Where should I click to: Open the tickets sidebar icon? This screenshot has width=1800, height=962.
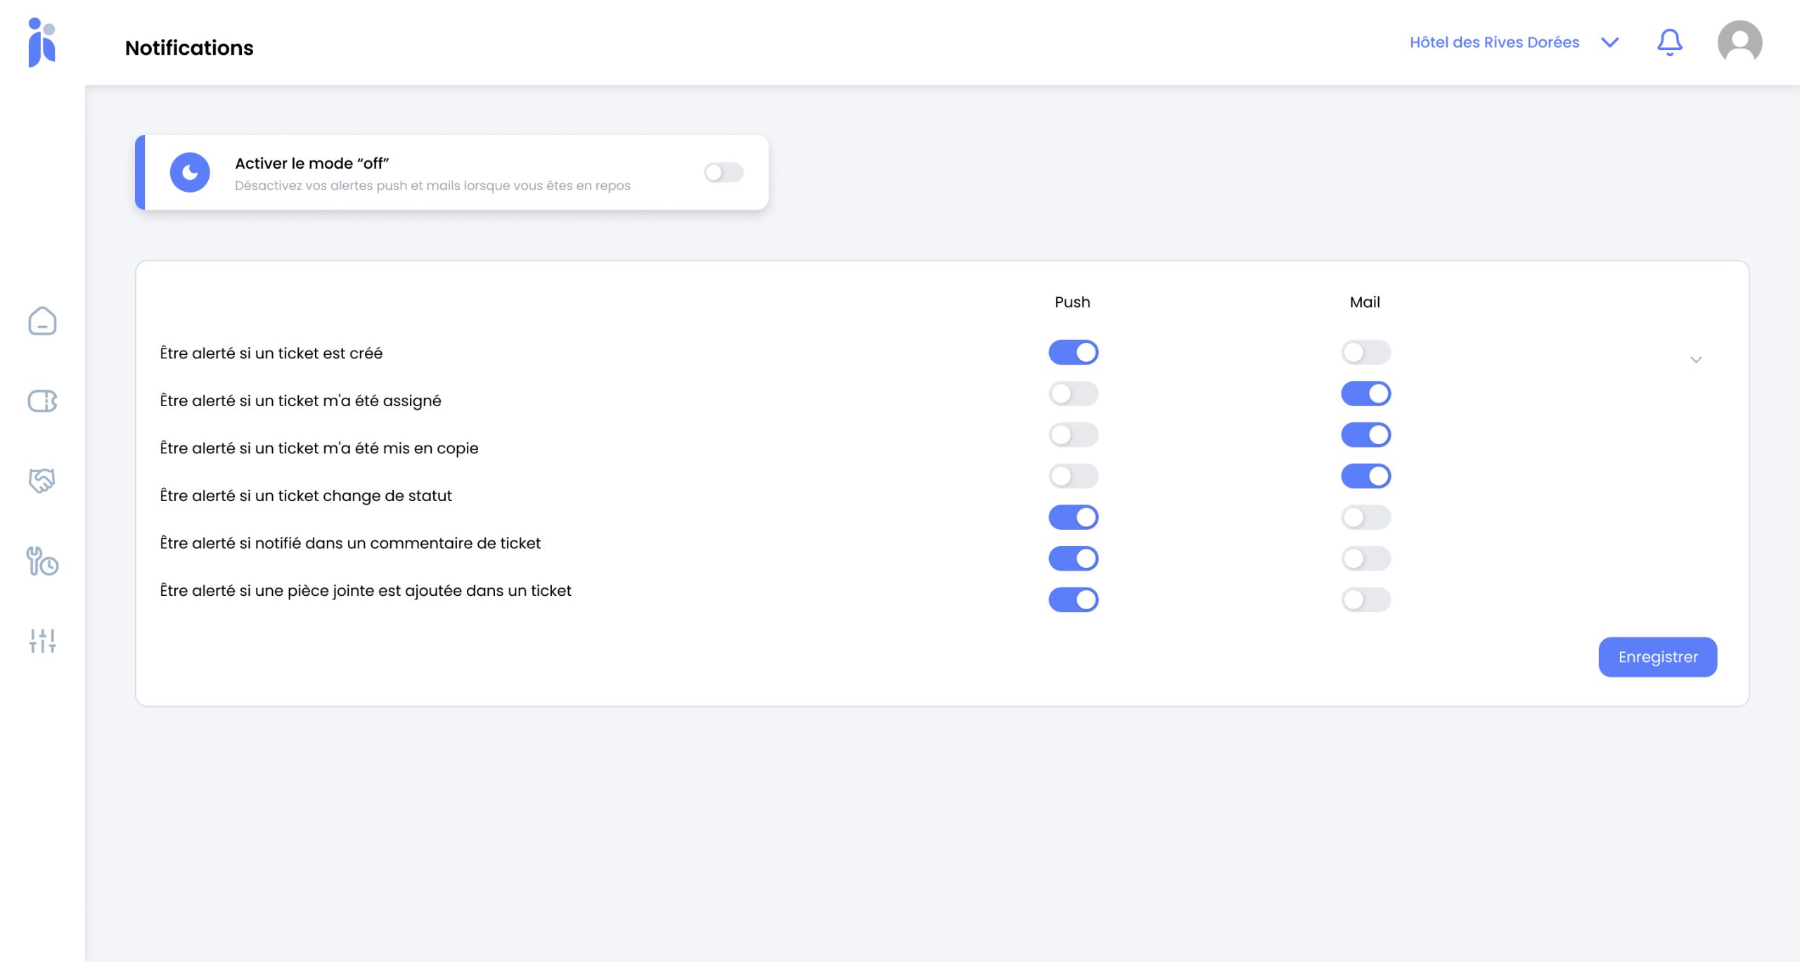pyautogui.click(x=42, y=401)
